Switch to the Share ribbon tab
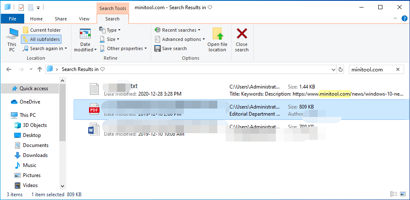Screen dimensions: 410x200 pos(61,19)
